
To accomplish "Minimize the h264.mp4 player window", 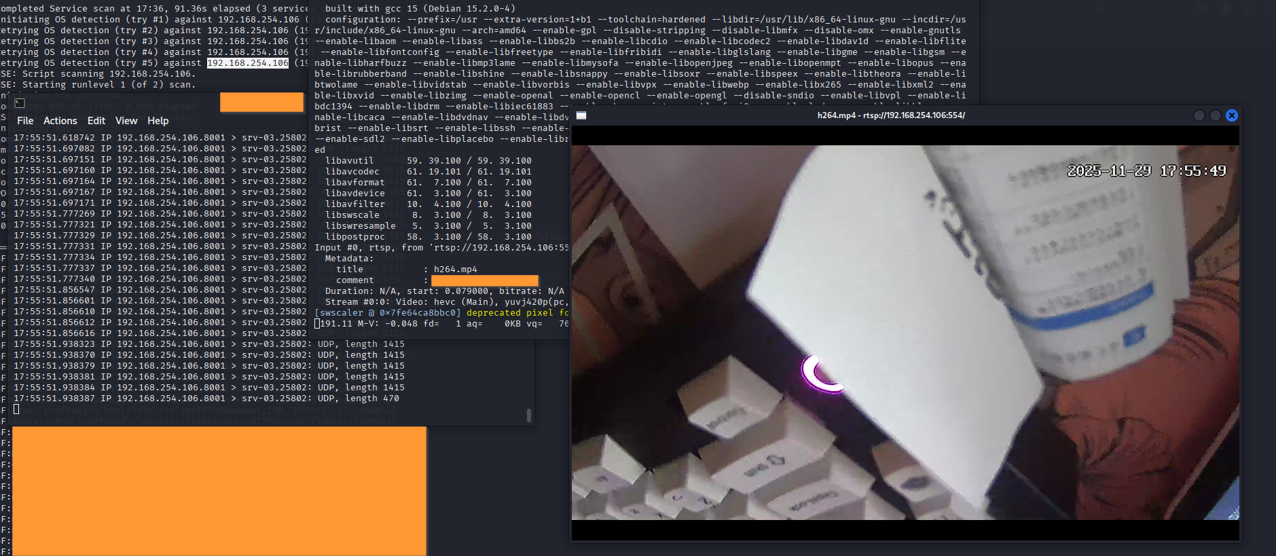I will pyautogui.click(x=1199, y=115).
